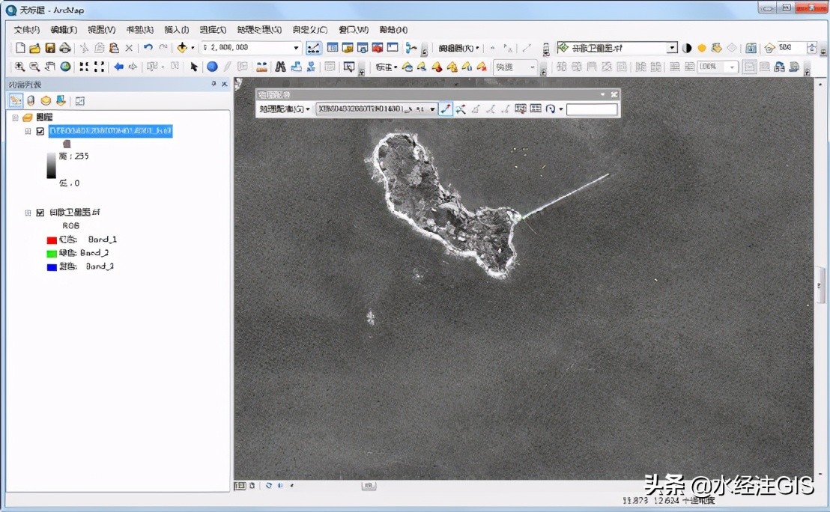Open the Insert menu

point(176,30)
